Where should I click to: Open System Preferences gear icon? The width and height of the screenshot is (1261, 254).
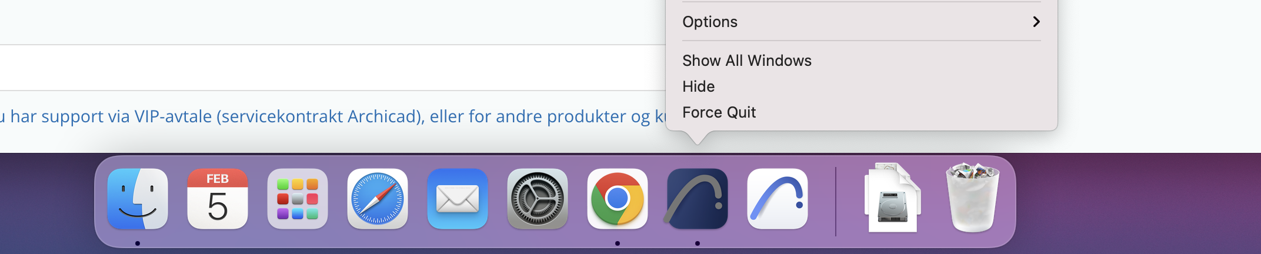[538, 199]
